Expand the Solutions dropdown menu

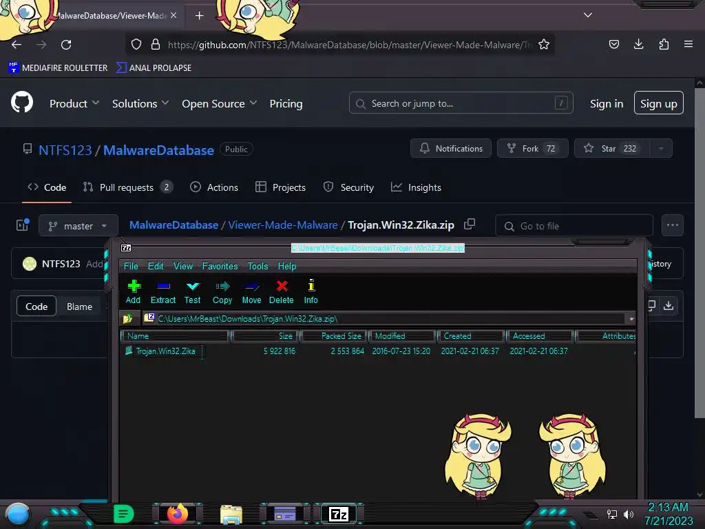click(x=140, y=103)
